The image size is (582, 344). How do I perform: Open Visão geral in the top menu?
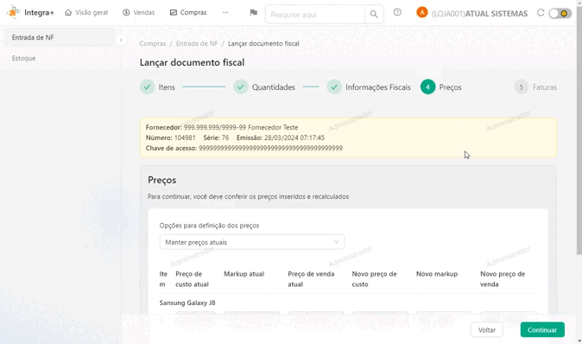point(86,12)
